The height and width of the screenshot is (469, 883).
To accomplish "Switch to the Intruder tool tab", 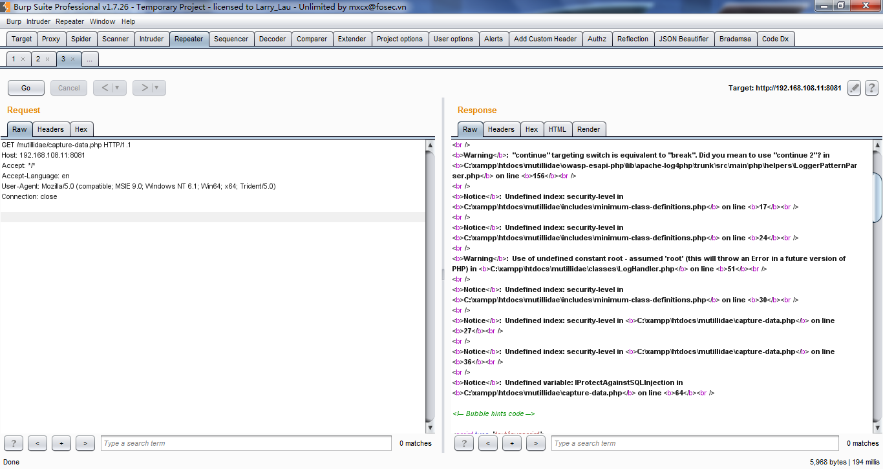I will coord(152,39).
